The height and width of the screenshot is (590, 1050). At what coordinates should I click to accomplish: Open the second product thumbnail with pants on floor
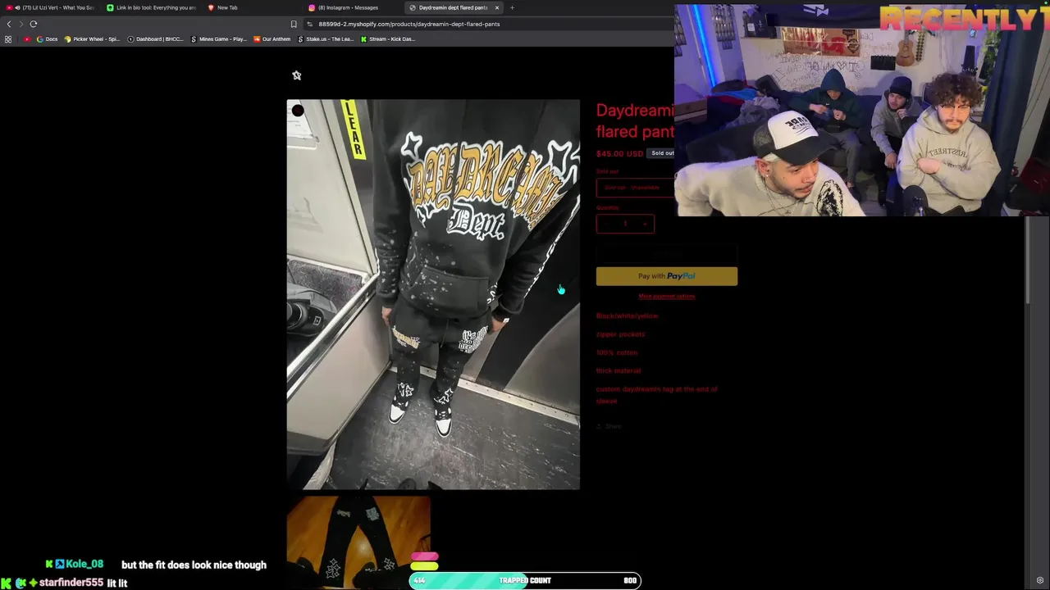[x=358, y=542]
